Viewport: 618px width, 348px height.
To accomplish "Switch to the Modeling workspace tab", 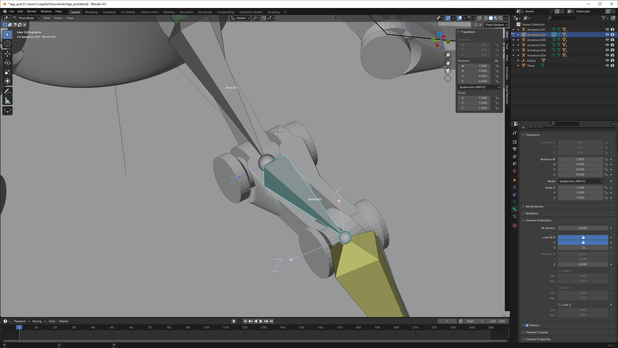I will 91,12.
